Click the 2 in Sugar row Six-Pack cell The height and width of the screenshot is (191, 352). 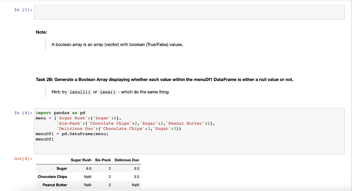point(110,169)
